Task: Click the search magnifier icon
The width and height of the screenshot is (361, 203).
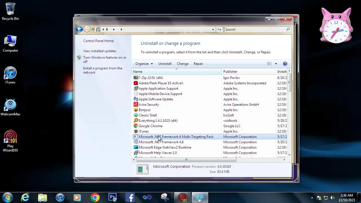Action: 288,29
